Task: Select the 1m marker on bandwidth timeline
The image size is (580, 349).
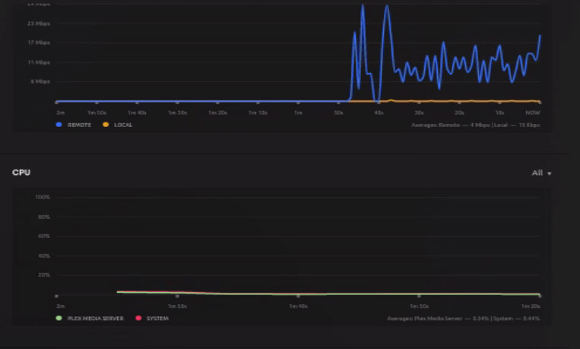Action: coord(298,113)
